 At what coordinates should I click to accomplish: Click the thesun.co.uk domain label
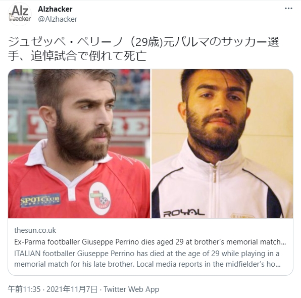tap(35, 230)
